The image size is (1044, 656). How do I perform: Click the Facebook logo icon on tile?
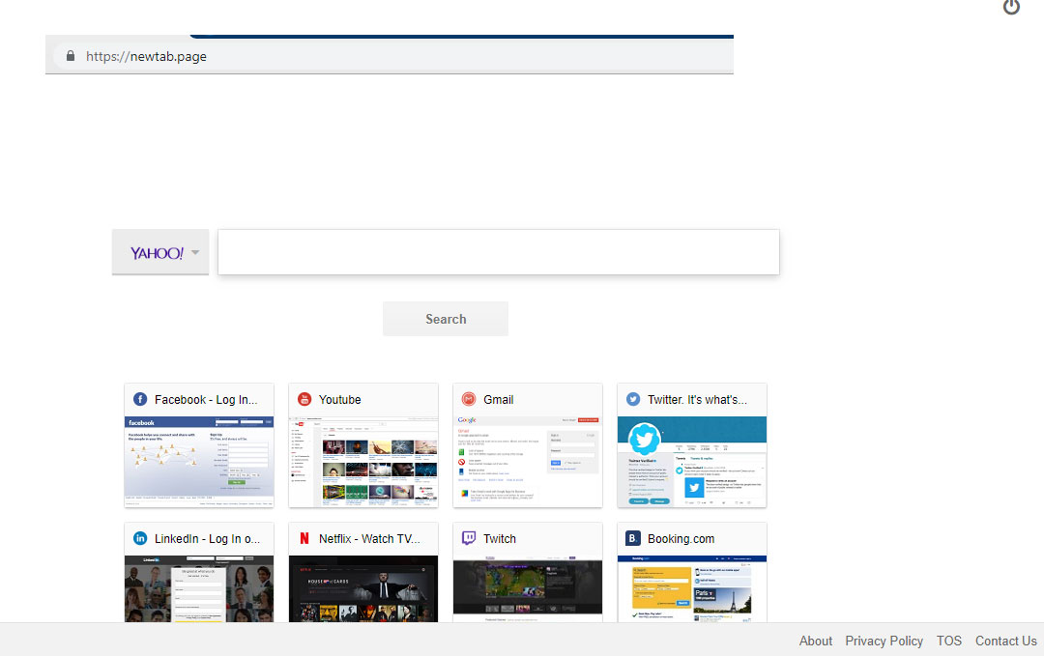point(140,400)
